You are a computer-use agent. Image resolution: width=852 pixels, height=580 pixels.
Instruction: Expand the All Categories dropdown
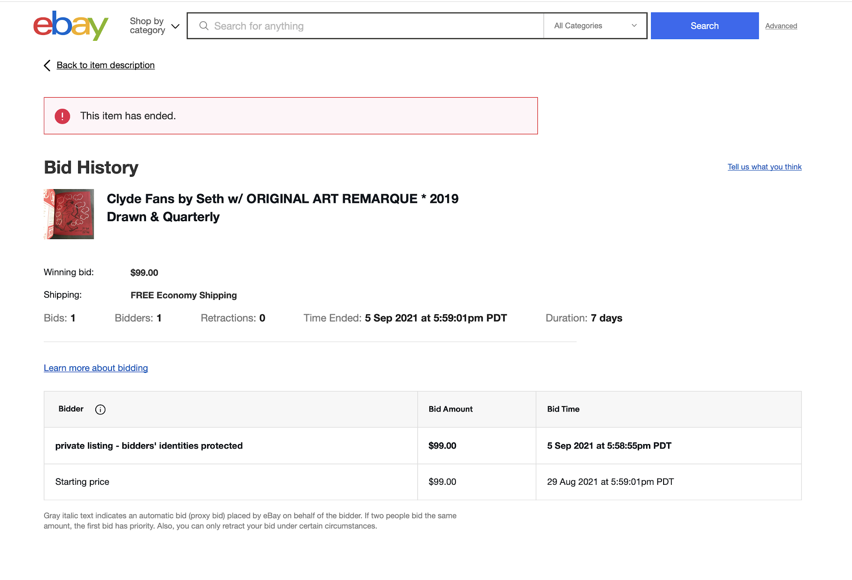coord(595,26)
